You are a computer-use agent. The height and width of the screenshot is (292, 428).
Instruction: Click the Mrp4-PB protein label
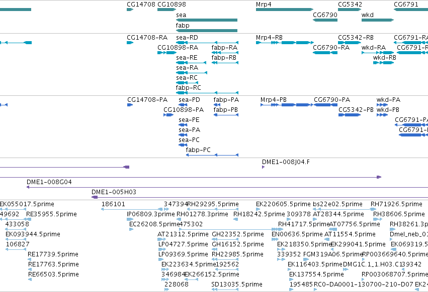(274, 100)
